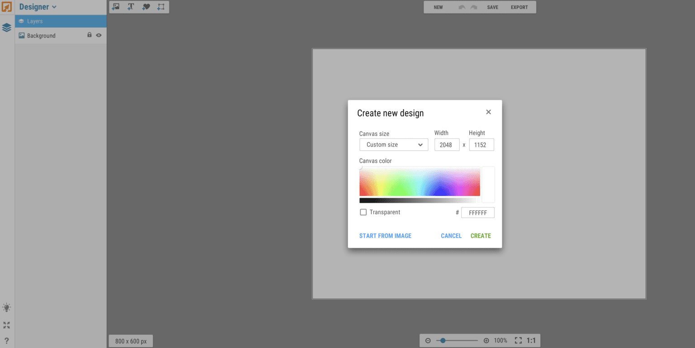
Task: Enter fullscreen mode via the sidebar icon
Action: pyautogui.click(x=6, y=325)
